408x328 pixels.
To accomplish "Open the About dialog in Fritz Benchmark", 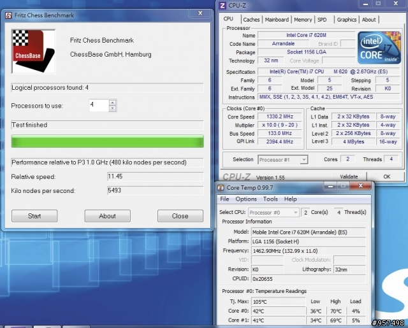I will point(107,216).
